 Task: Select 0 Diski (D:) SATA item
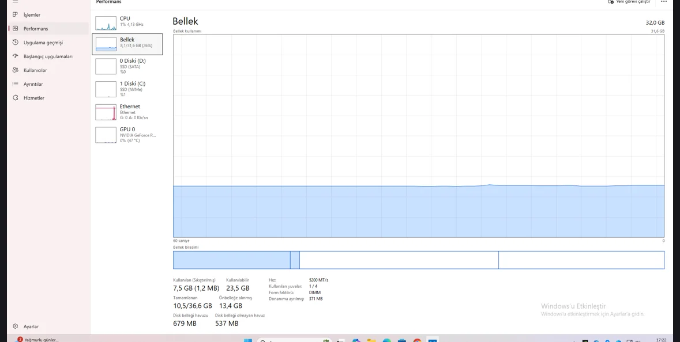[127, 66]
